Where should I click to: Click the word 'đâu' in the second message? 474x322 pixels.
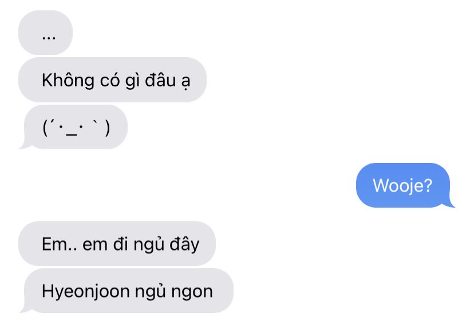click(x=160, y=80)
